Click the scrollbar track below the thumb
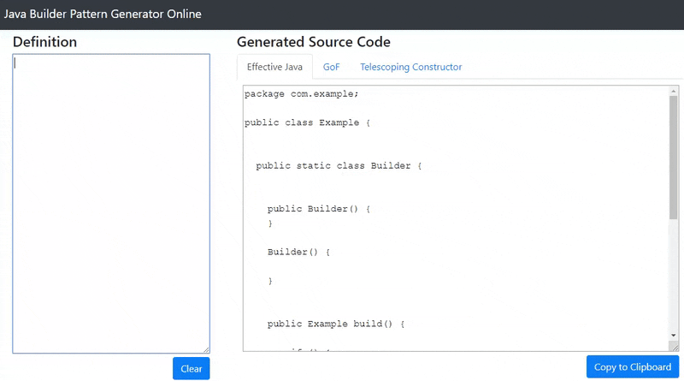The height and width of the screenshot is (381, 684). (x=673, y=274)
